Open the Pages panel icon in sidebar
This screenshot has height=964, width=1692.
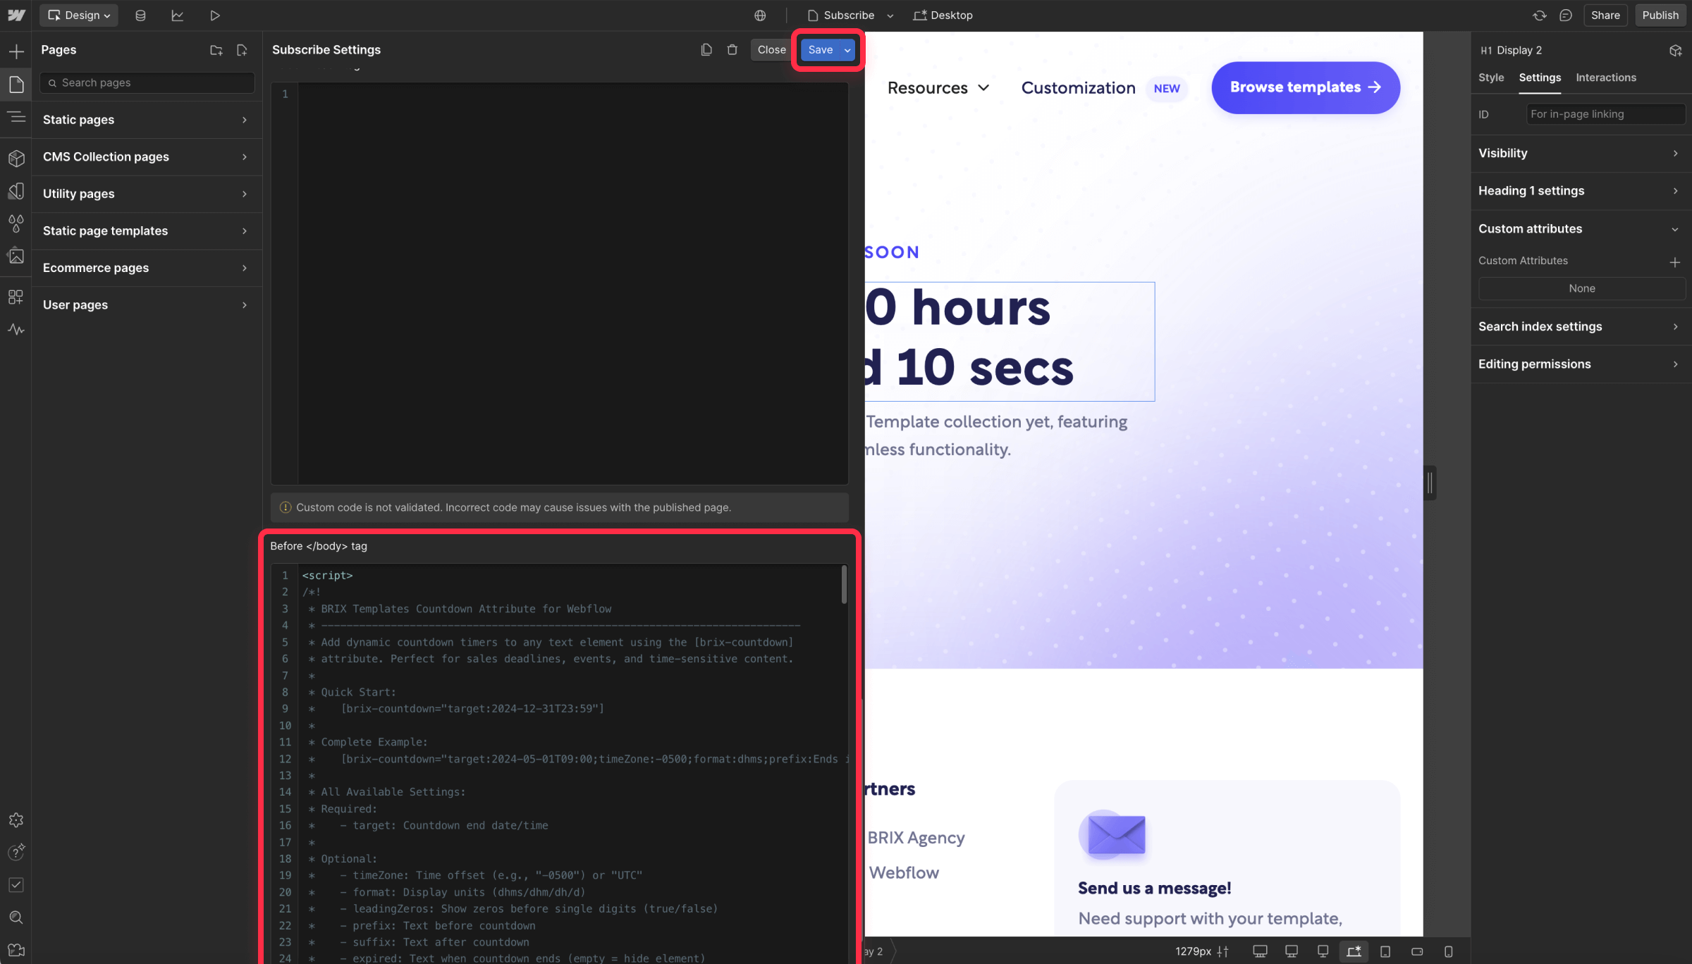pyautogui.click(x=16, y=85)
